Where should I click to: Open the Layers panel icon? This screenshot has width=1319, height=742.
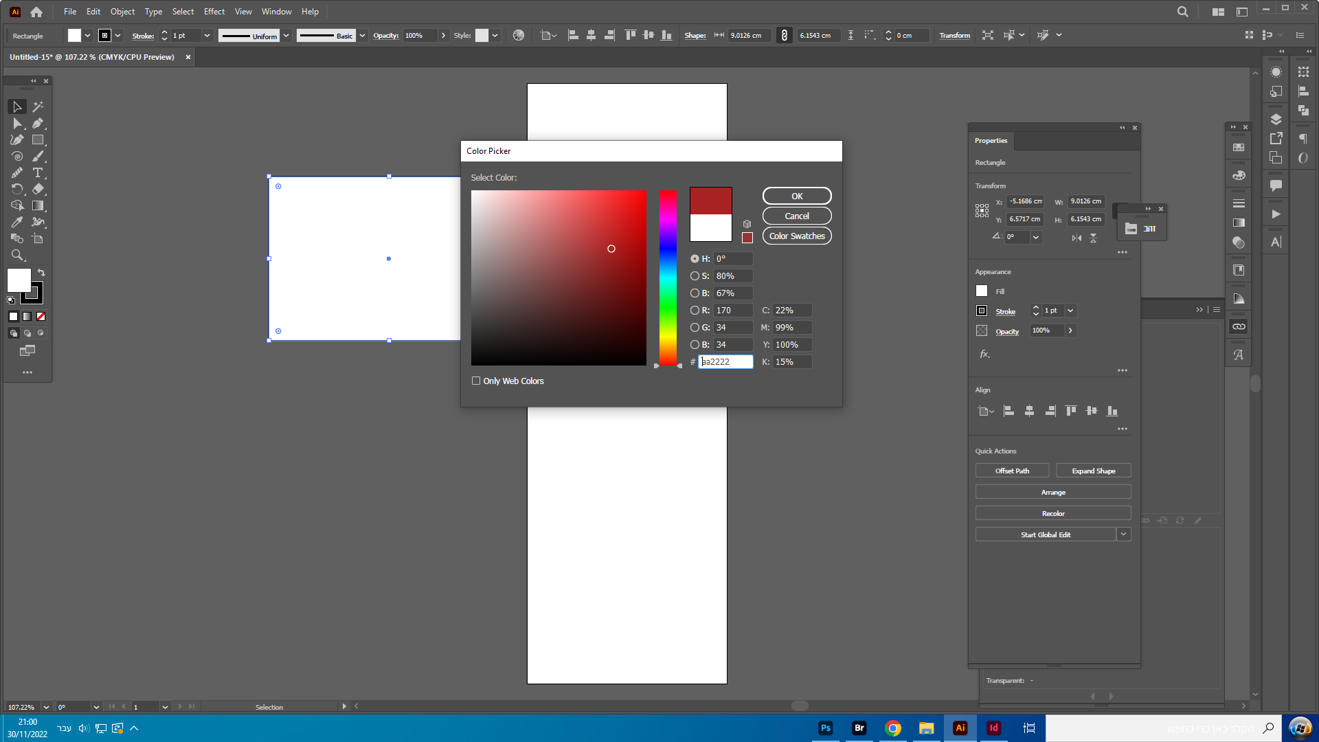pos(1276,119)
